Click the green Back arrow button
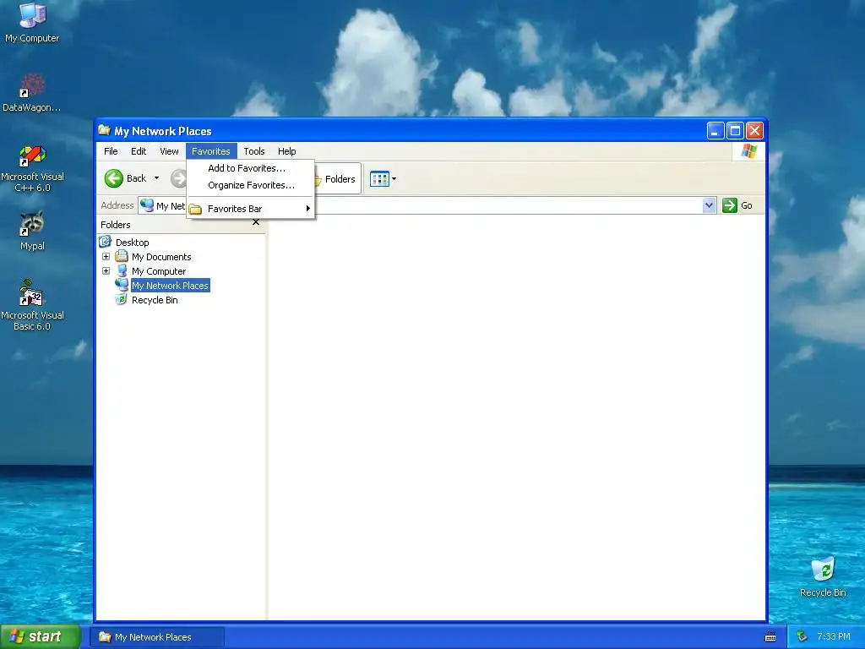865x649 pixels. 114,178
